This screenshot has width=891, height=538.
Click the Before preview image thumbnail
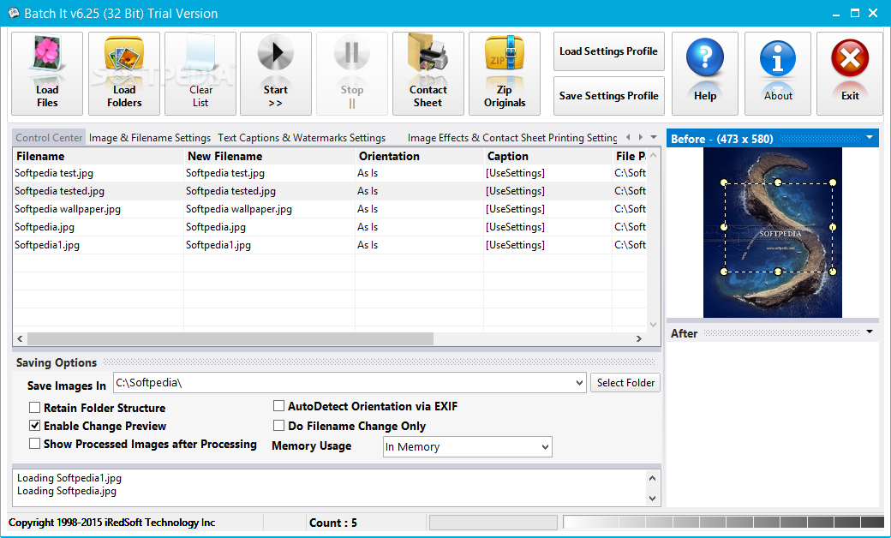coord(772,233)
